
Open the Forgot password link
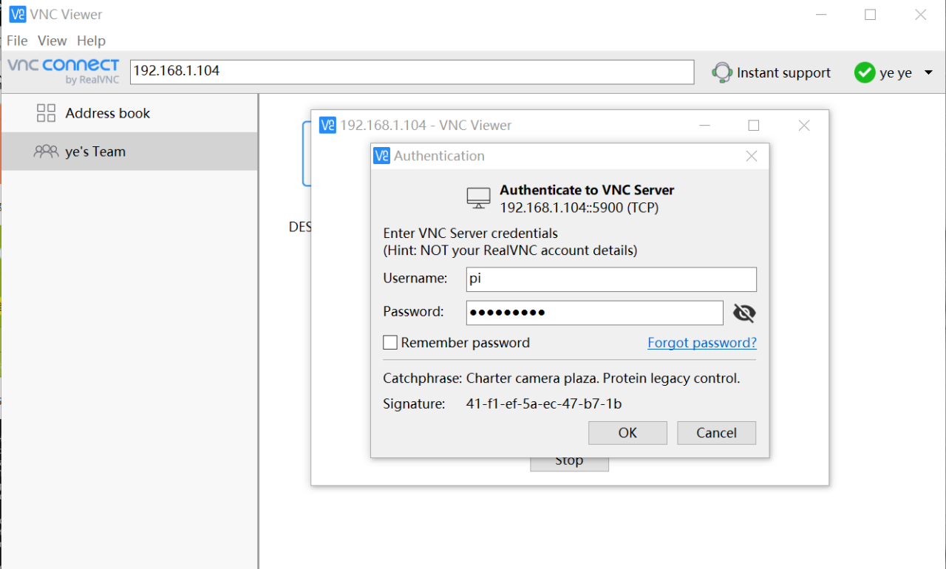pos(702,343)
